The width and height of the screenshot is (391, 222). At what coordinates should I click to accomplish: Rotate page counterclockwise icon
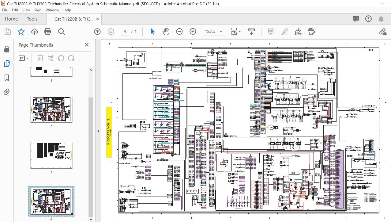(61, 58)
